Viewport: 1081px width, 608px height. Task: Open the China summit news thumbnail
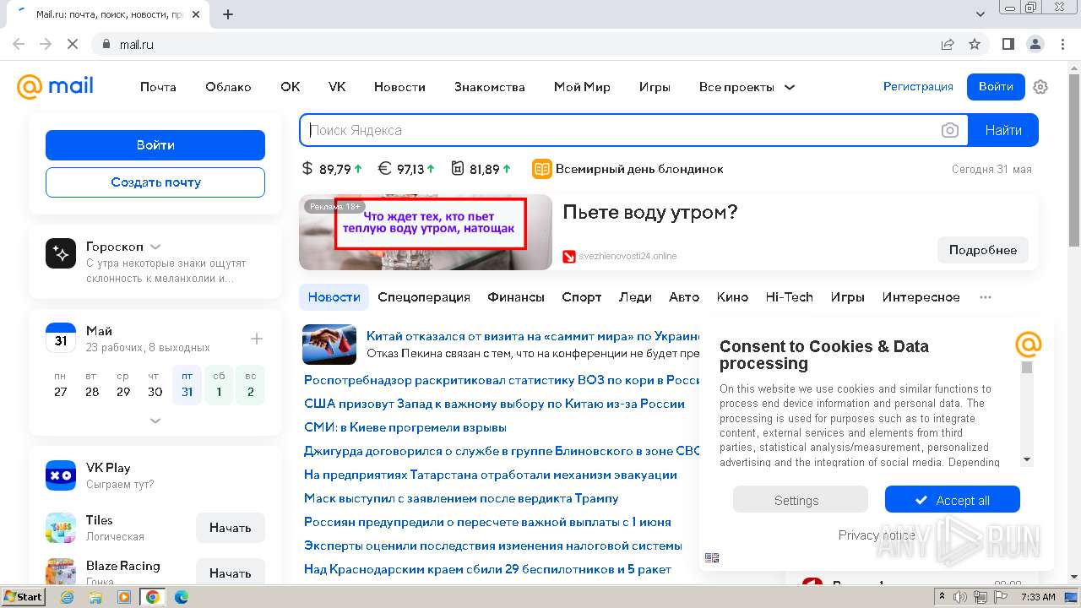tap(329, 343)
